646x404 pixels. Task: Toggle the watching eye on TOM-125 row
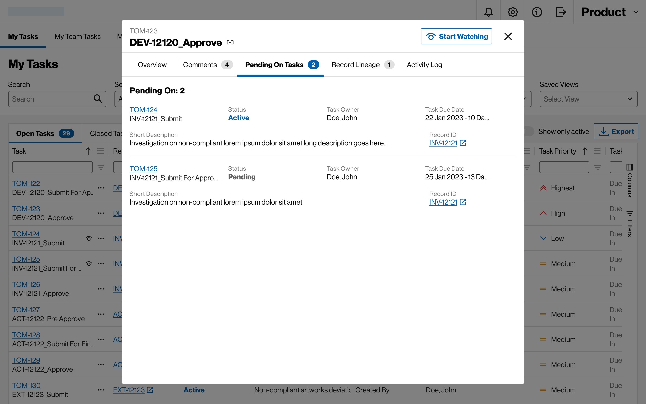point(89,264)
